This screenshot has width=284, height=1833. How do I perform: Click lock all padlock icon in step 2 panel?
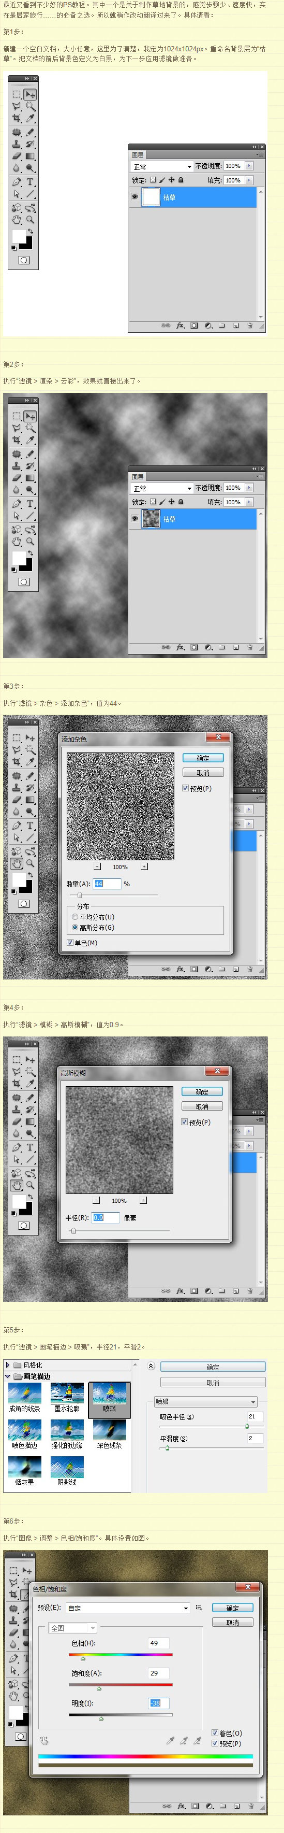(181, 502)
